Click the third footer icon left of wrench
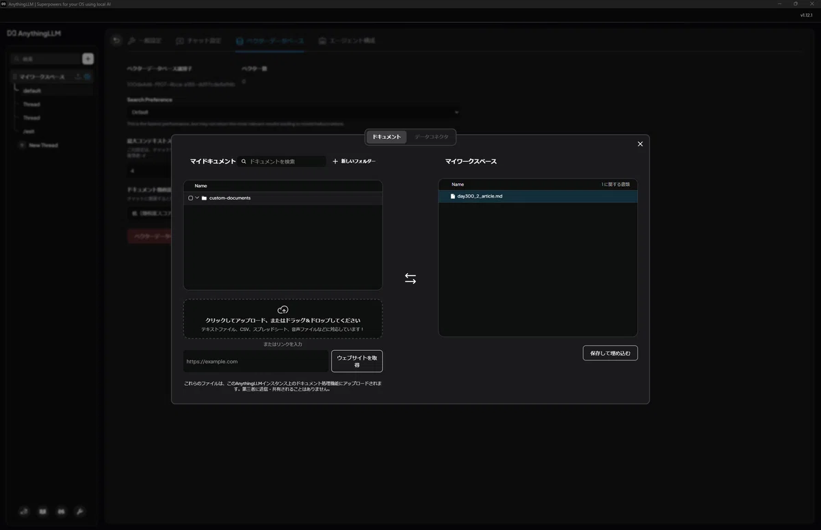Viewport: 821px width, 530px height. [61, 511]
